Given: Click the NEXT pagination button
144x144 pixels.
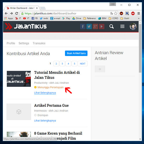Looking at the screenshot, I should pos(82,64).
